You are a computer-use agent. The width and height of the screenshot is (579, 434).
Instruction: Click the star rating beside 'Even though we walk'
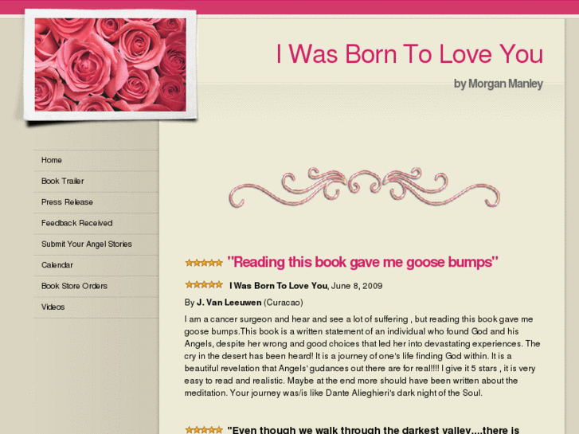point(204,430)
